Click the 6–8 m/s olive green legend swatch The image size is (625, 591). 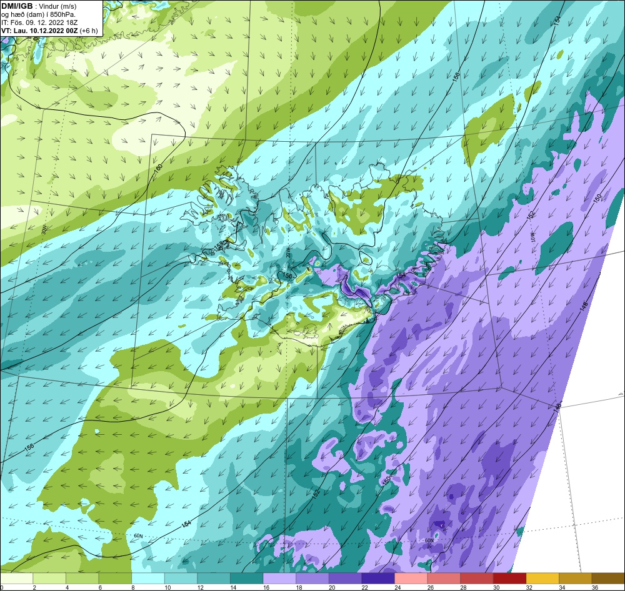[x=115, y=579]
